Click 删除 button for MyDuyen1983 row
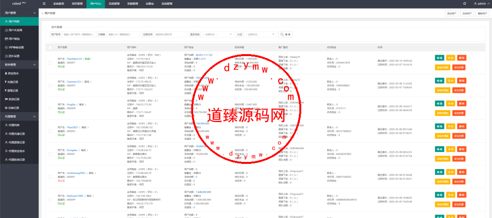The height and width of the screenshot is (218, 492). 462,195
